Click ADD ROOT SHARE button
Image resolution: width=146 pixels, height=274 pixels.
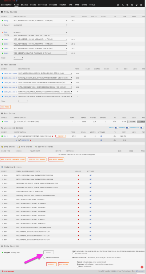point(56,159)
